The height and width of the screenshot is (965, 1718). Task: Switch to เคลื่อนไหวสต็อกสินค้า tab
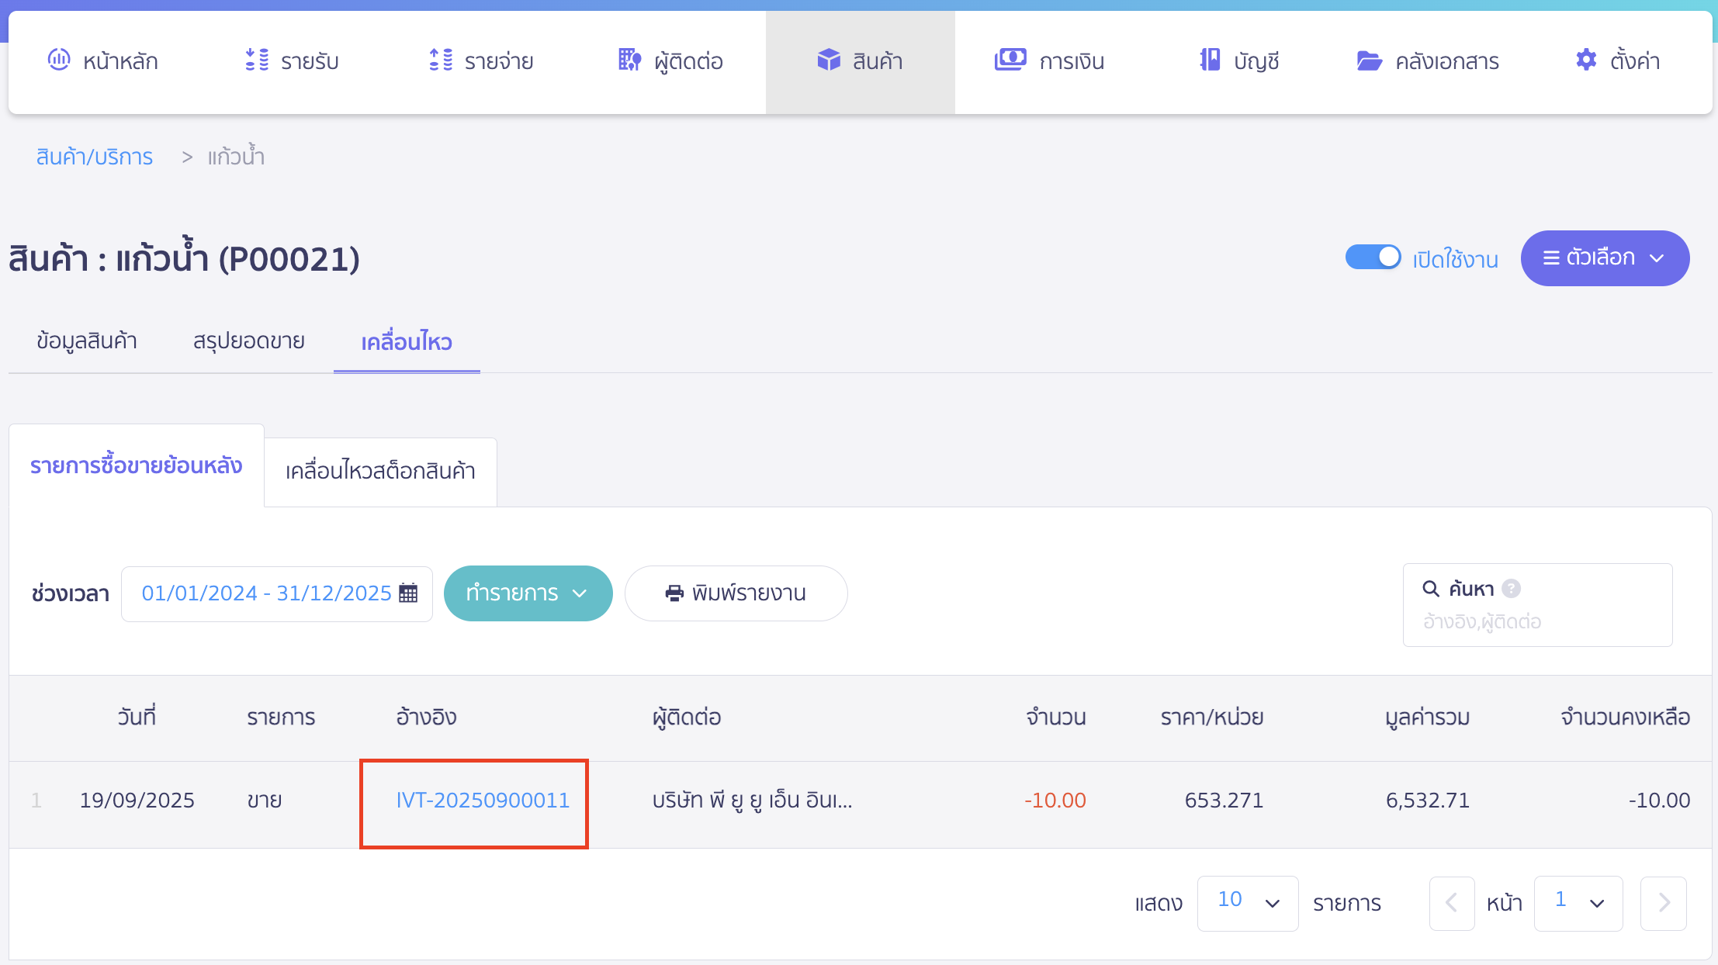(380, 471)
